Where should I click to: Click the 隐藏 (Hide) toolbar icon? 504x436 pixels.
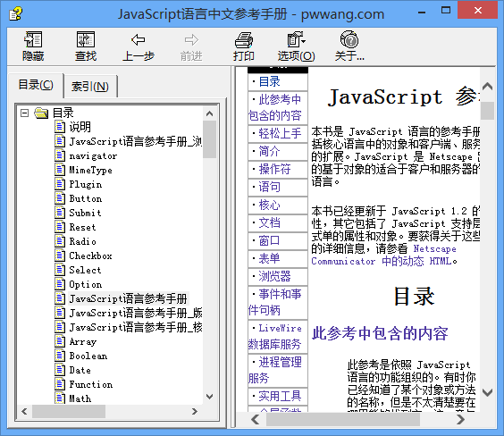pyautogui.click(x=33, y=40)
